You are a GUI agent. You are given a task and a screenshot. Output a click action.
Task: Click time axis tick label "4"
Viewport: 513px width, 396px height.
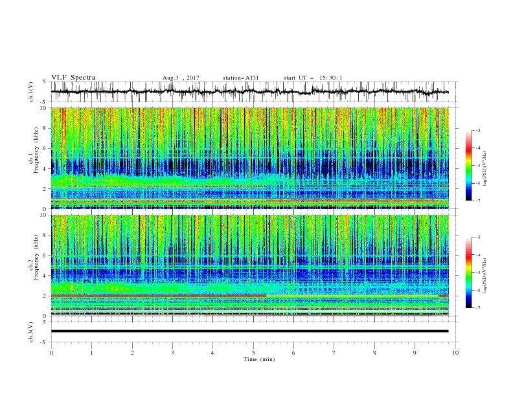212,353
